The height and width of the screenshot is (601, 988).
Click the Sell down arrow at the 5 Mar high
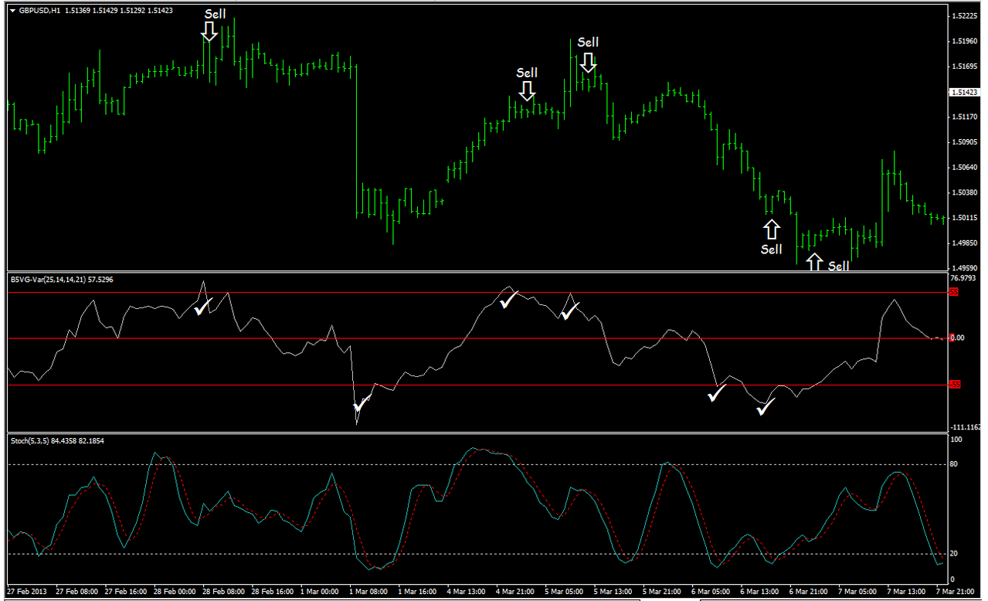point(588,63)
